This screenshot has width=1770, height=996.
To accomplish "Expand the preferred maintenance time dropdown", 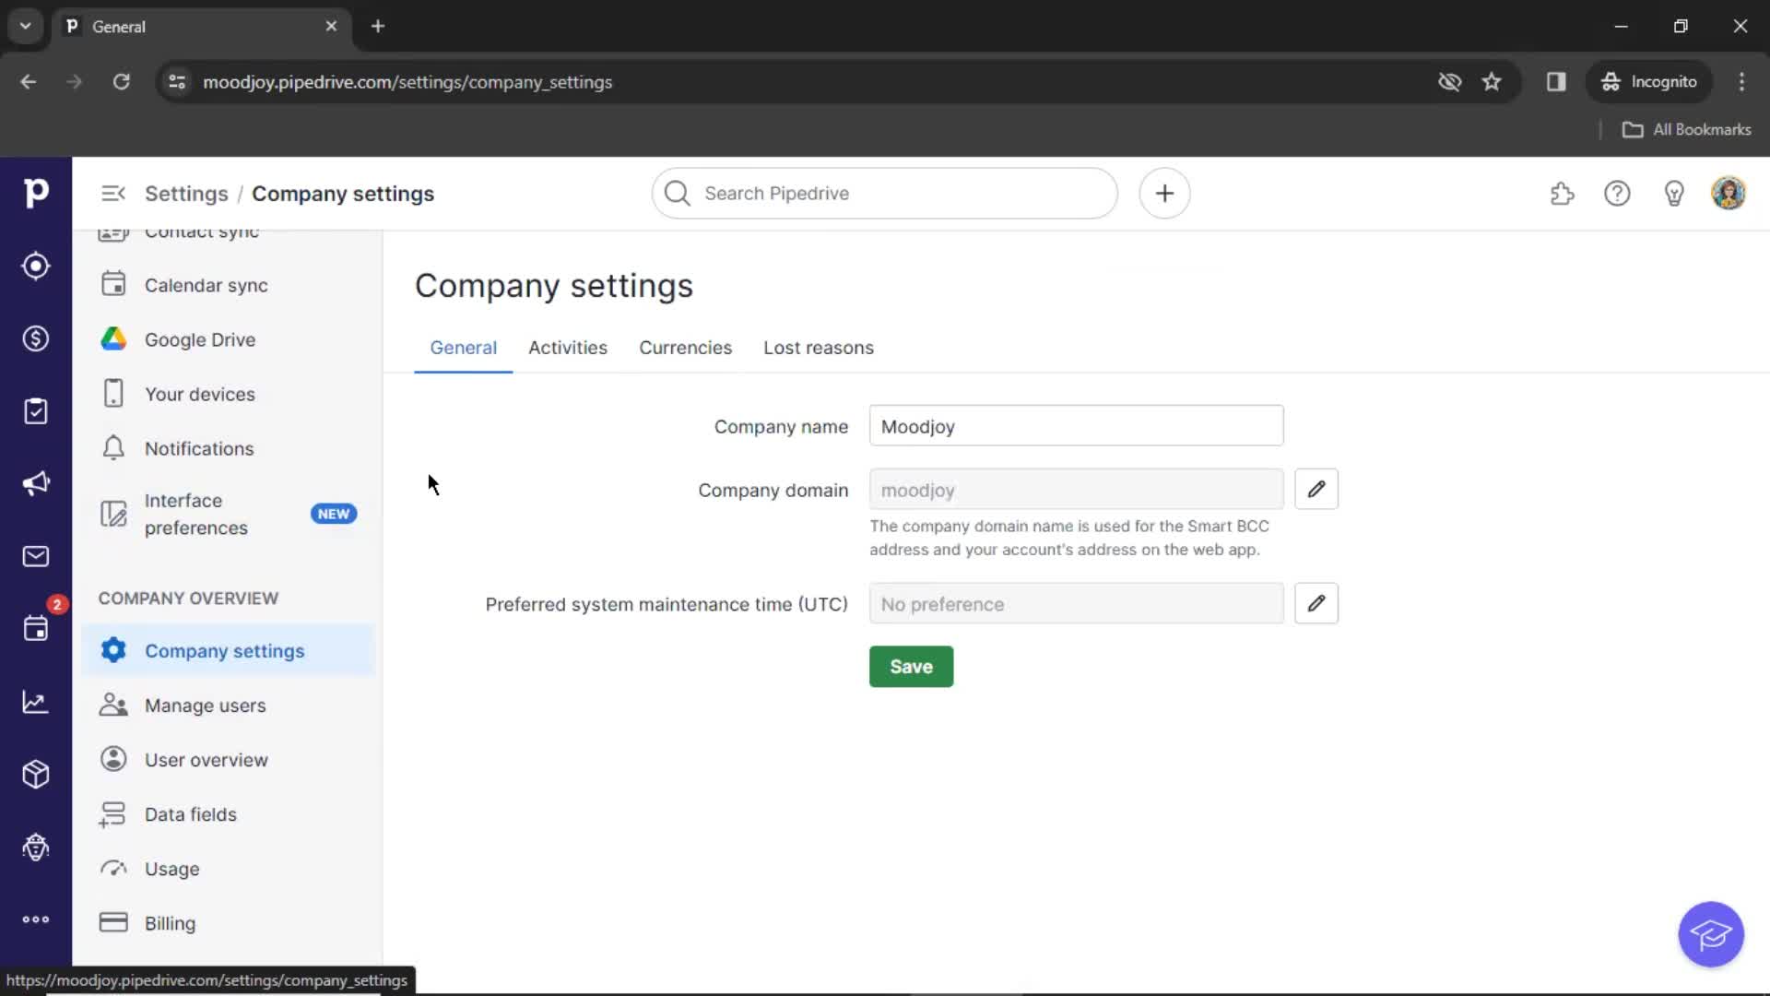I will click(1316, 603).
